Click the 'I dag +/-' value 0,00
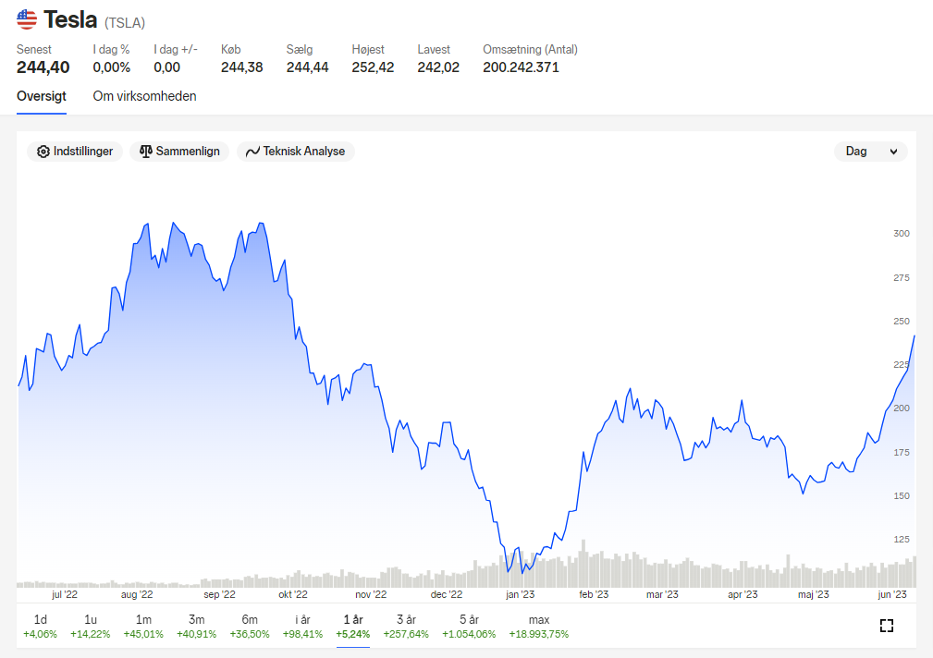 pyautogui.click(x=166, y=67)
